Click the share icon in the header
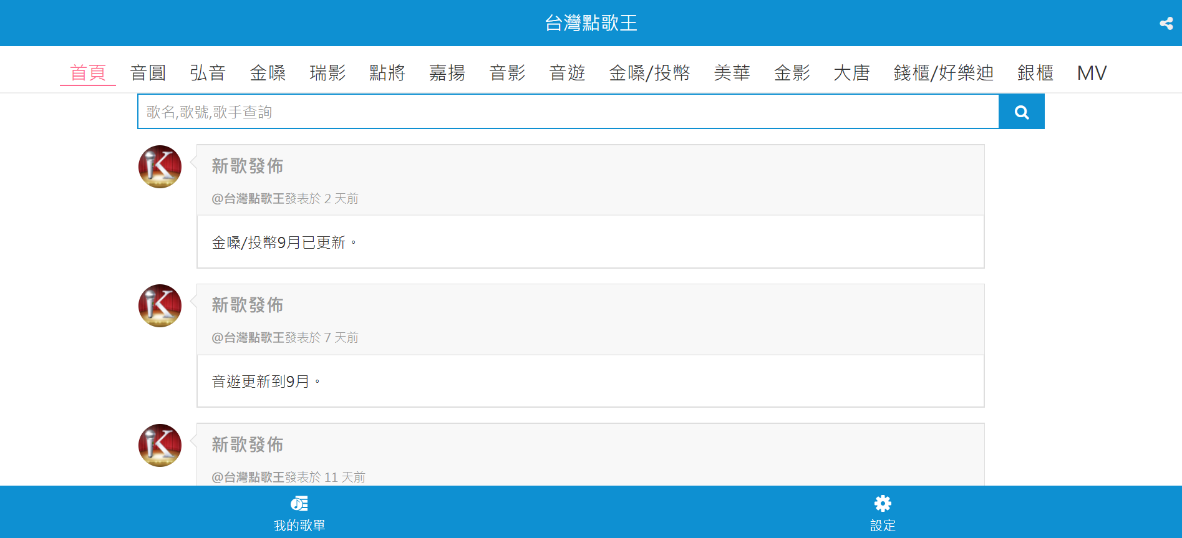 [x=1166, y=23]
